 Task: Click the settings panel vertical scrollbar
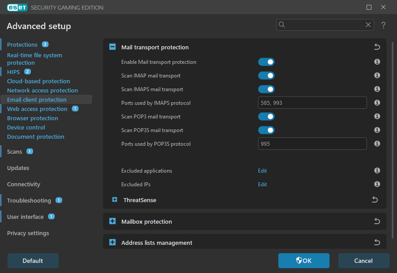click(x=393, y=140)
